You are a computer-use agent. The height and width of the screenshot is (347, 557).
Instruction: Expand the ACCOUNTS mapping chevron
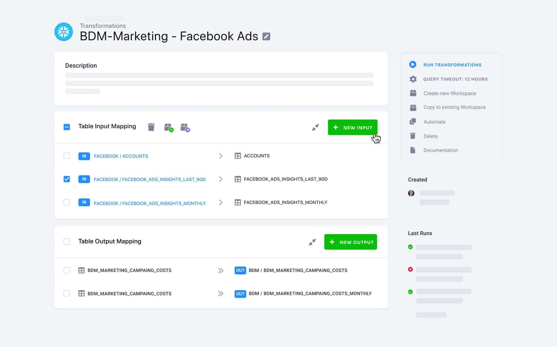(221, 156)
